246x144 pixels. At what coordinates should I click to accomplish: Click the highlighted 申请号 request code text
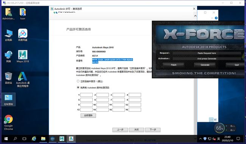(112, 61)
